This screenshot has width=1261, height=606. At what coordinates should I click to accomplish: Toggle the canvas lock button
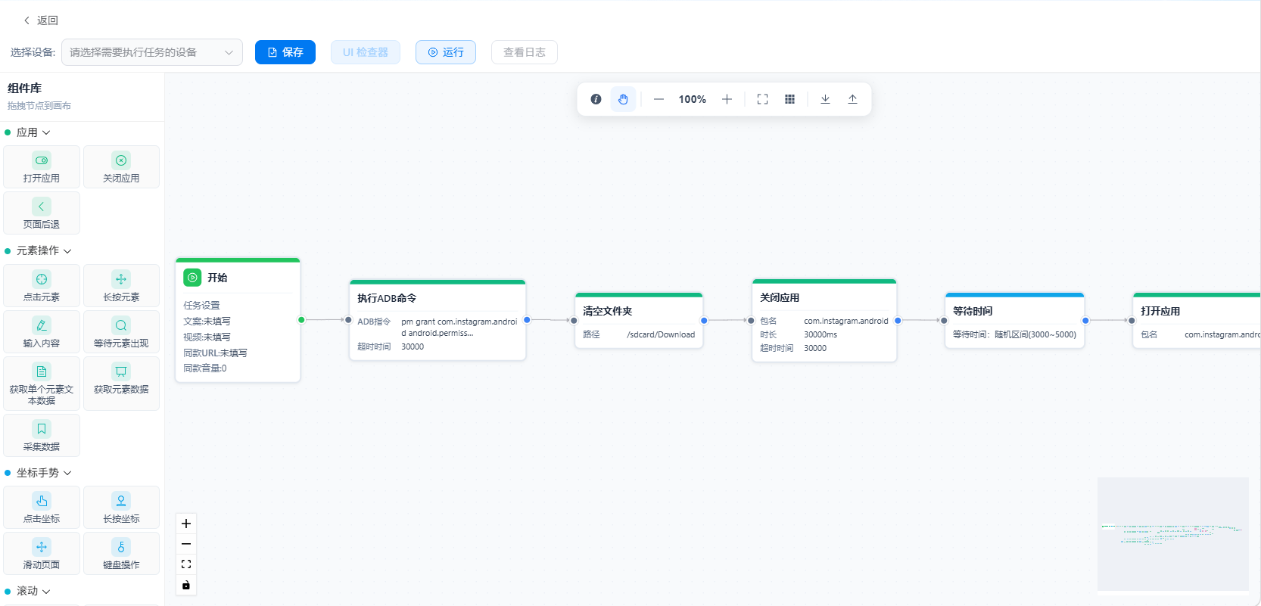[x=186, y=585]
